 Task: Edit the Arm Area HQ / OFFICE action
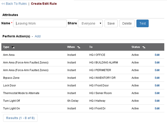click(157, 55)
